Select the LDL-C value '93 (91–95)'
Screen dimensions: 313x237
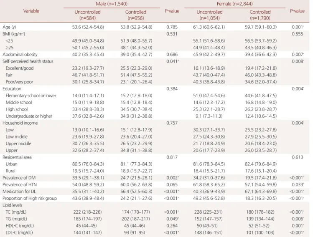(x=136, y=232)
